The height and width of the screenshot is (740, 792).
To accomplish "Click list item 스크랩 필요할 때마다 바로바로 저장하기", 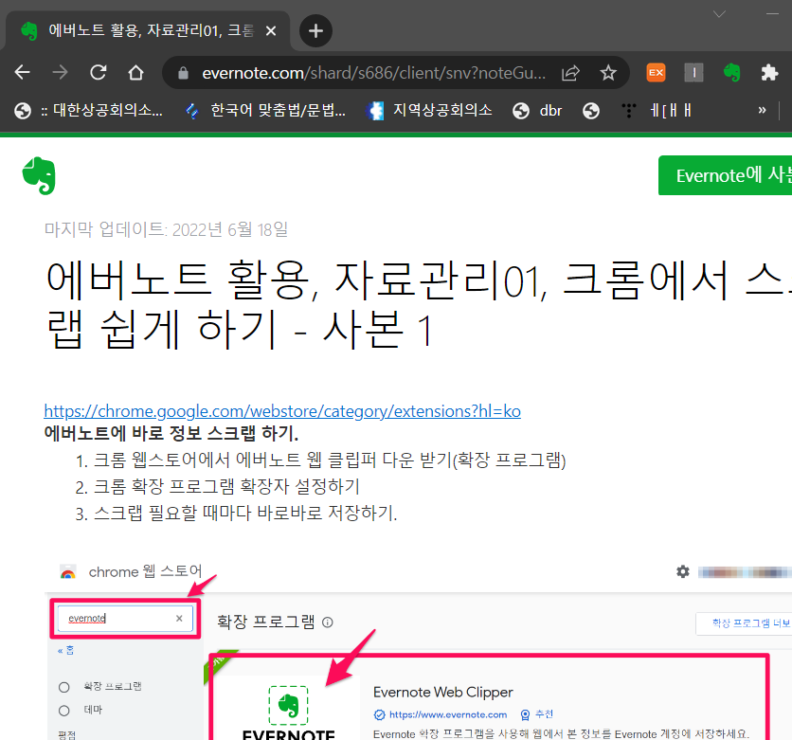I will pos(245,513).
